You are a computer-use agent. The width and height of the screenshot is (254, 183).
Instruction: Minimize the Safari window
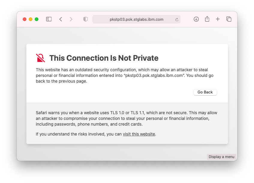(31, 19)
